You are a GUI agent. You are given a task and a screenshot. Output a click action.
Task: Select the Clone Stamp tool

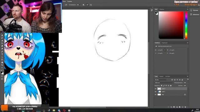click(2, 35)
